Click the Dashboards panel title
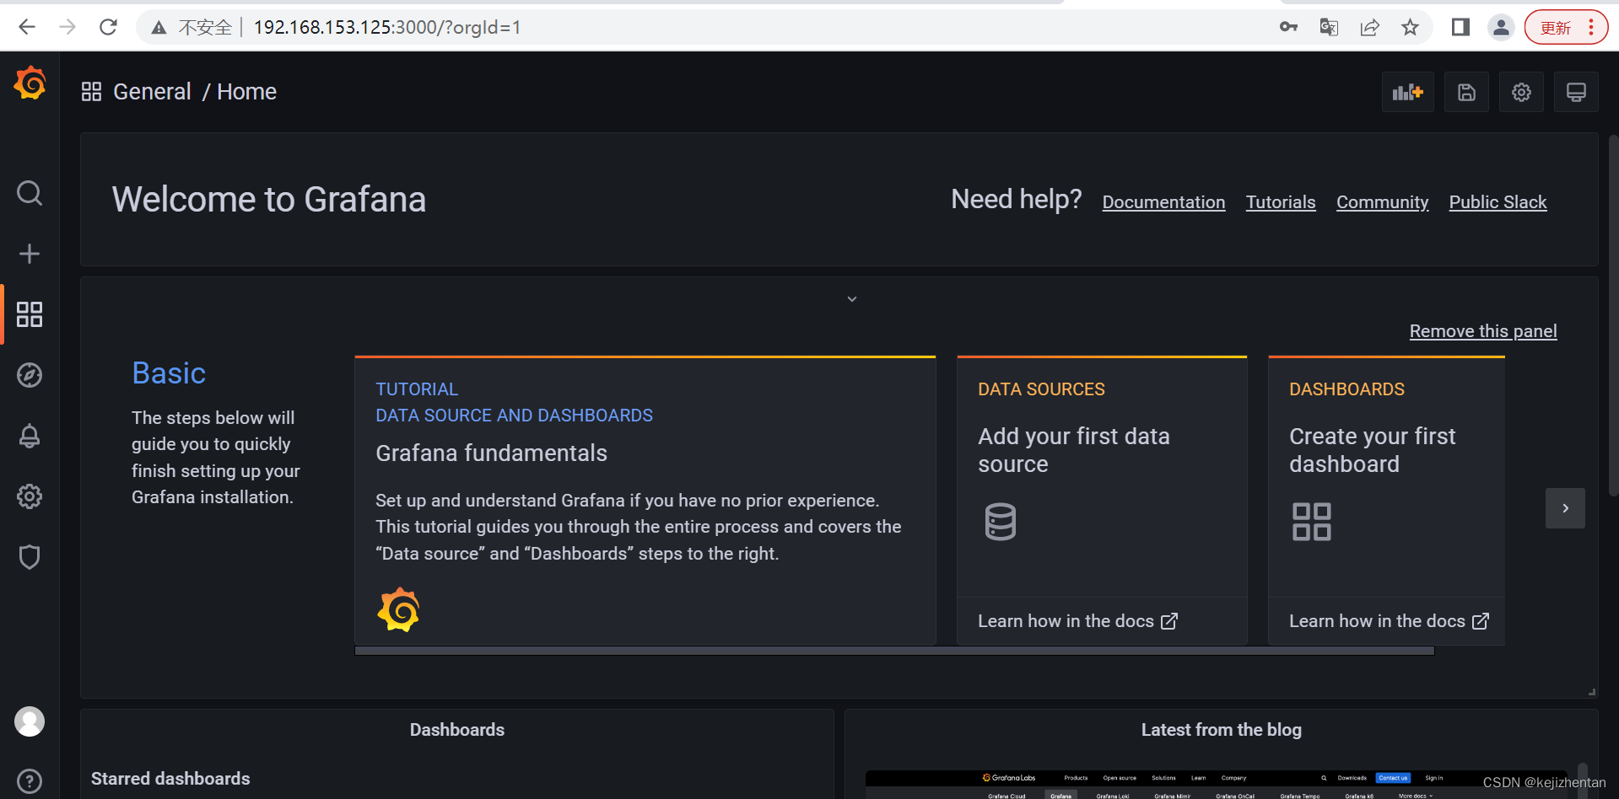The width and height of the screenshot is (1619, 799). pos(457,730)
